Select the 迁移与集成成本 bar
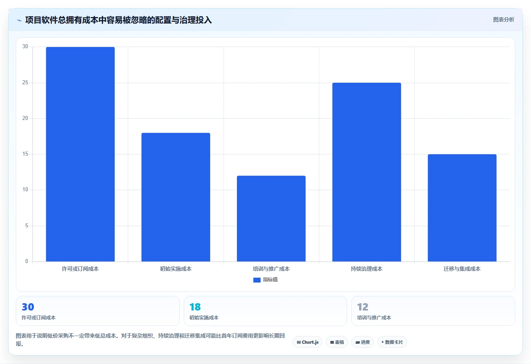The image size is (531, 364). (x=462, y=208)
